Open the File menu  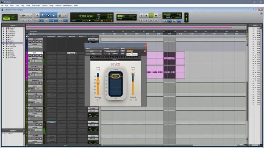pos(2,5)
